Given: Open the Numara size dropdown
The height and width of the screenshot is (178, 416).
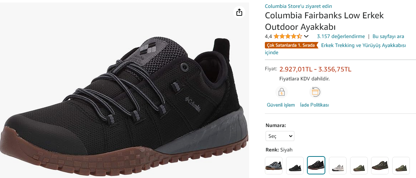Looking at the screenshot, I should click(x=280, y=136).
